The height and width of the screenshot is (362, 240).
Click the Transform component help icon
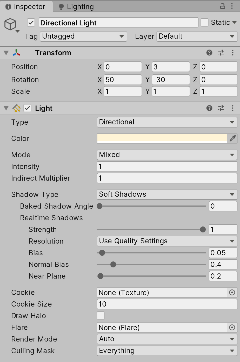click(x=209, y=53)
